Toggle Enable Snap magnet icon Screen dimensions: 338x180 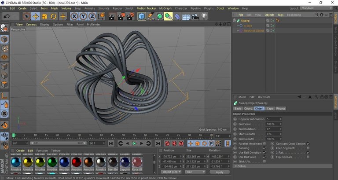(x=4, y=125)
